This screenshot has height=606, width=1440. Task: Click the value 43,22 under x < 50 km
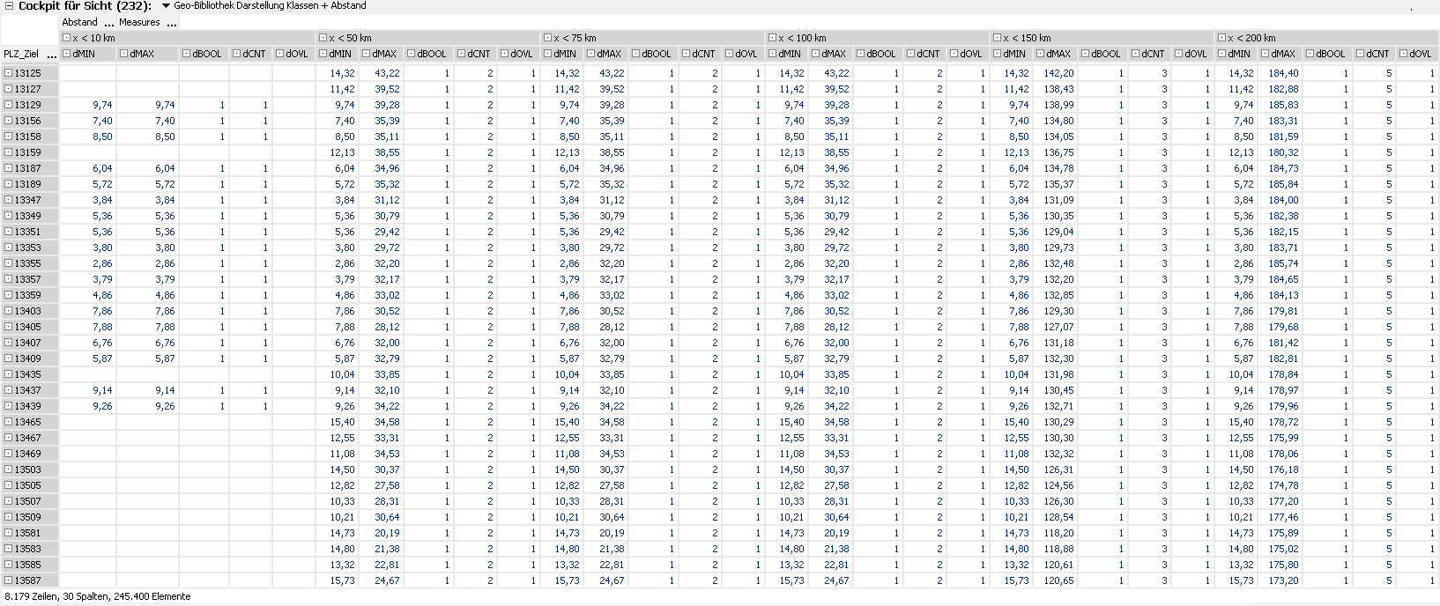click(387, 73)
